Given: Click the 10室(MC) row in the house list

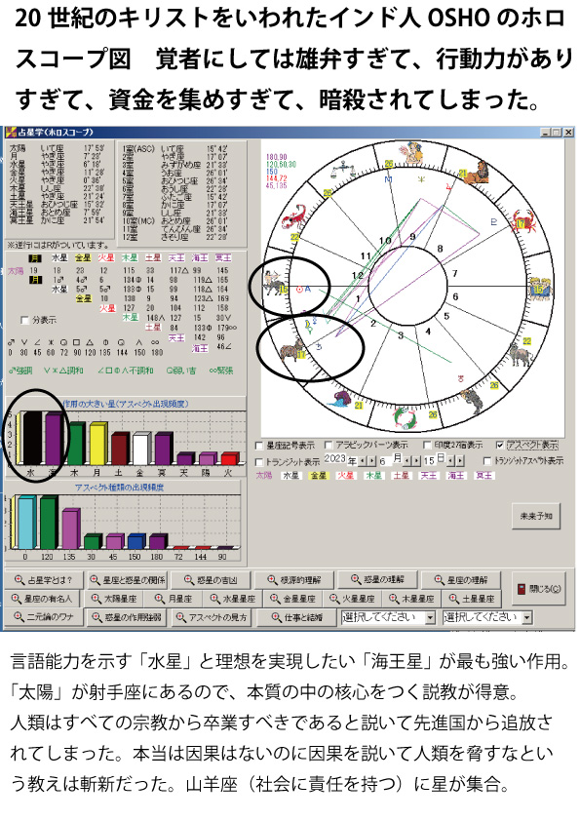Looking at the screenshot, I should [x=175, y=221].
